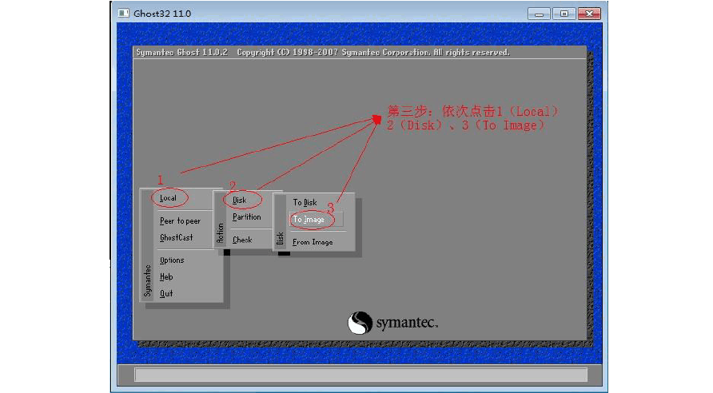Select From Image in Disk submenu
This screenshot has height=393, width=713.
313,242
